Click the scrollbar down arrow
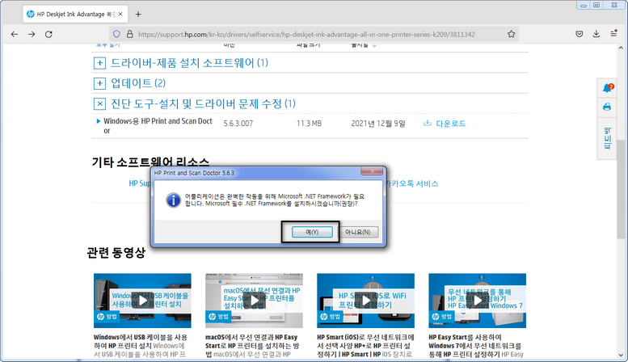 click(x=621, y=356)
